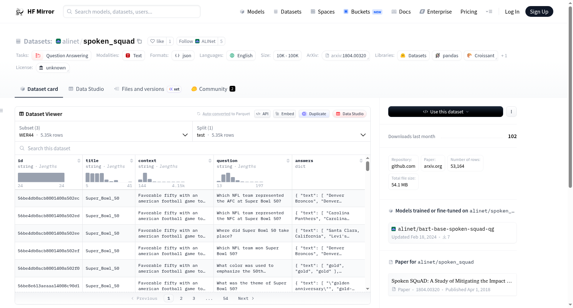Click the Next page button

click(x=246, y=298)
